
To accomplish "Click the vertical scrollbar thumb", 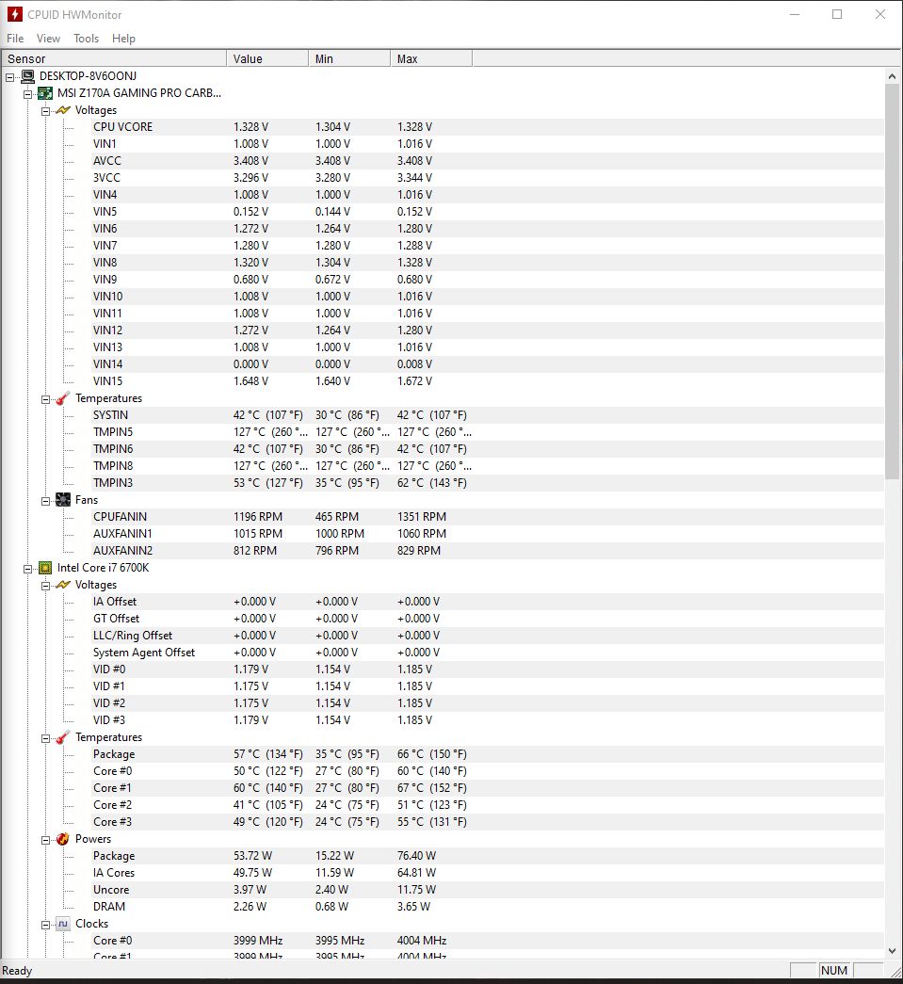I will point(892,282).
